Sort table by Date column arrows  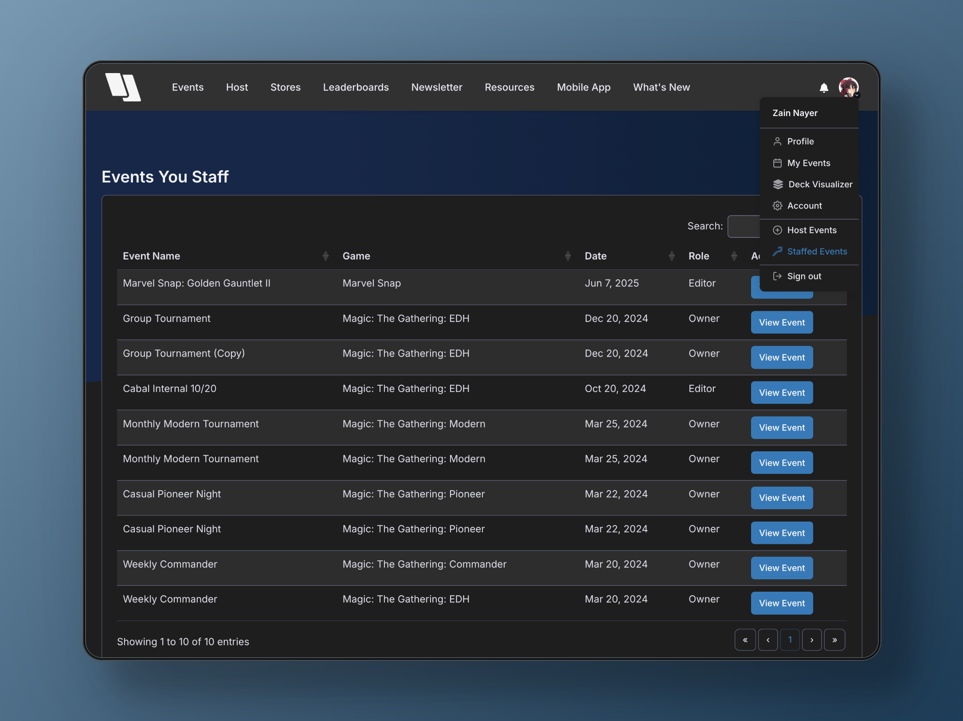click(x=671, y=256)
